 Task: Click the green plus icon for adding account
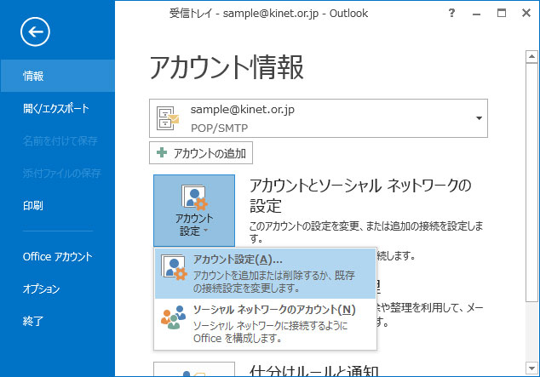click(x=162, y=152)
